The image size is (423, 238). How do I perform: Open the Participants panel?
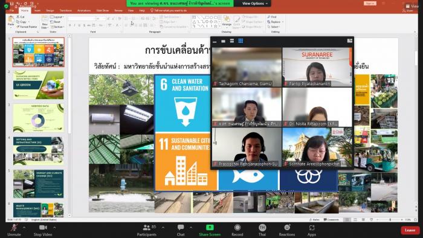click(x=147, y=230)
